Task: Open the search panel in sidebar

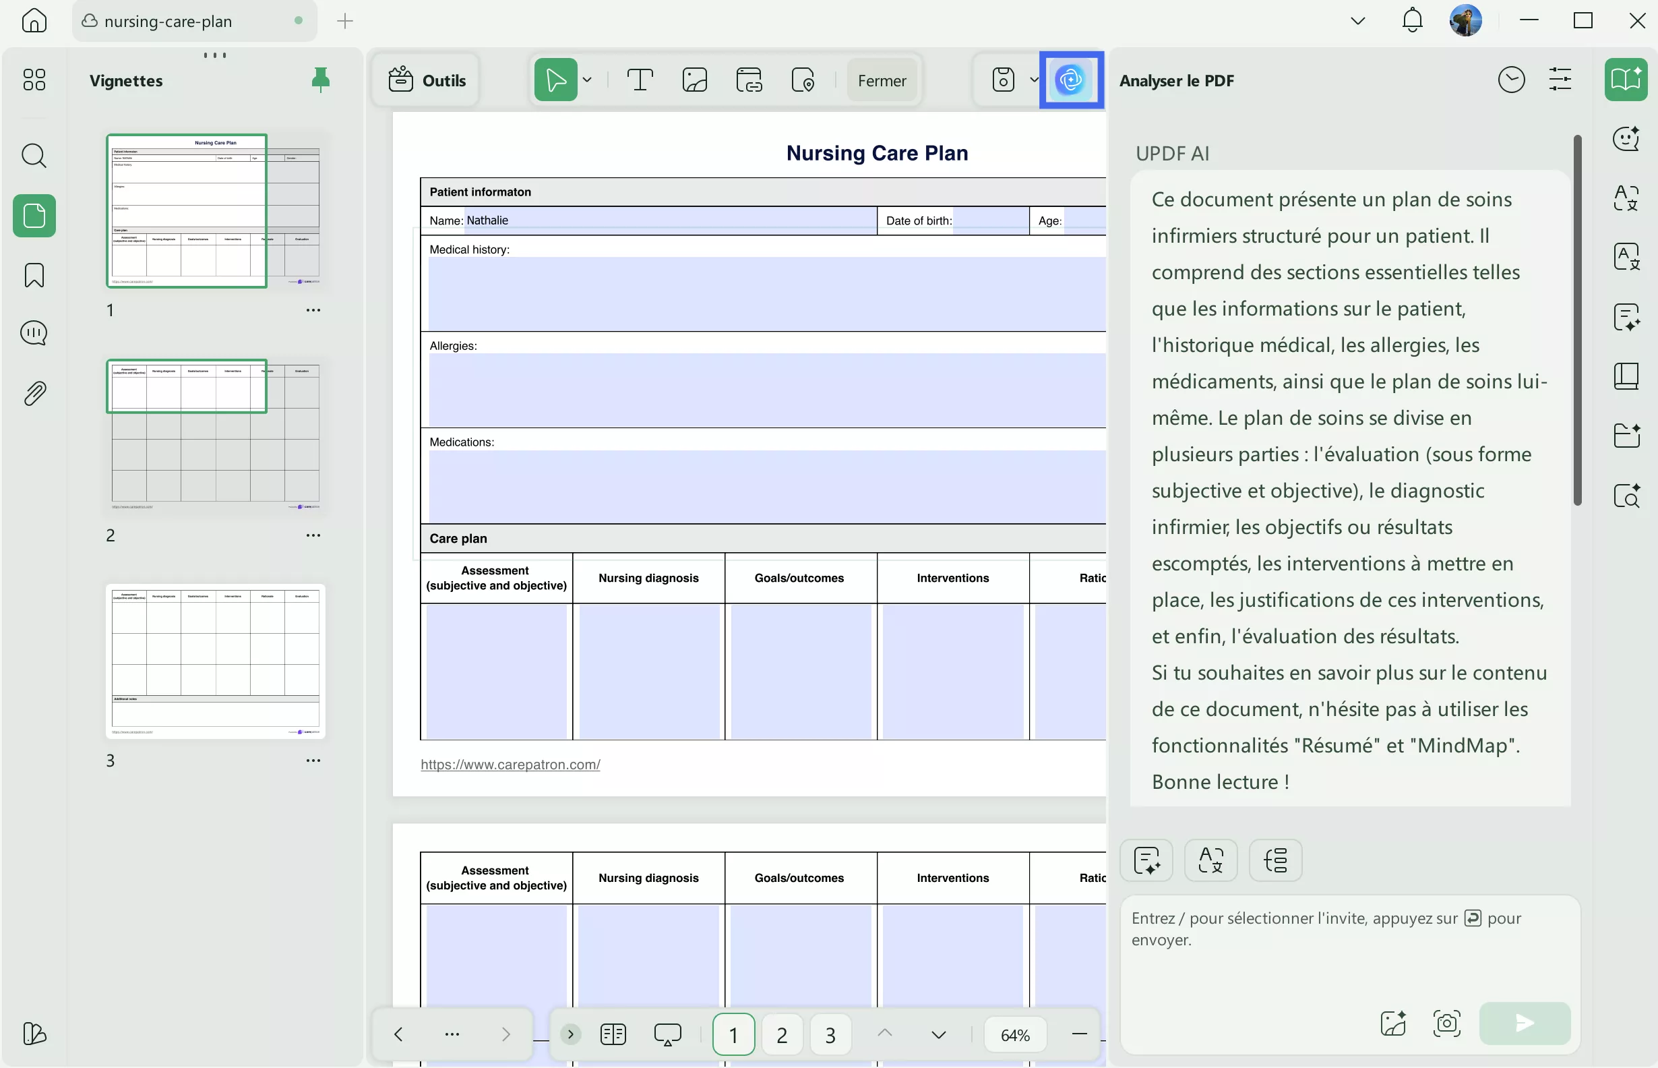Action: [x=34, y=156]
